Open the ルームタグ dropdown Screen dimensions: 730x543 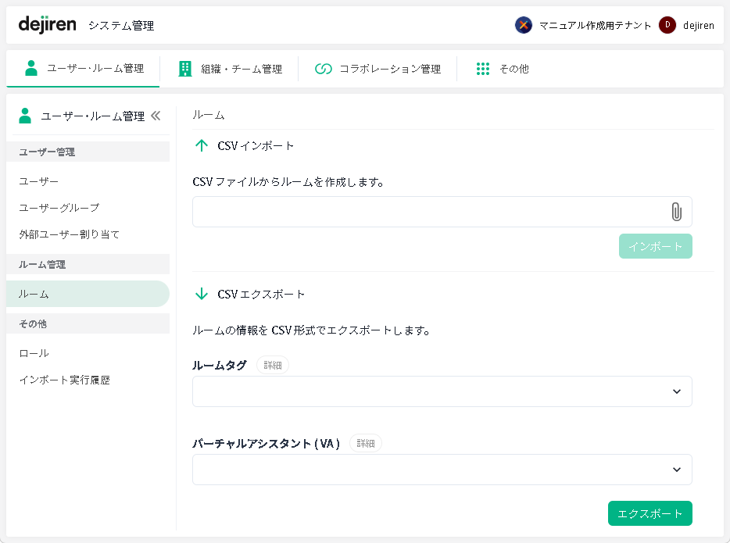442,391
